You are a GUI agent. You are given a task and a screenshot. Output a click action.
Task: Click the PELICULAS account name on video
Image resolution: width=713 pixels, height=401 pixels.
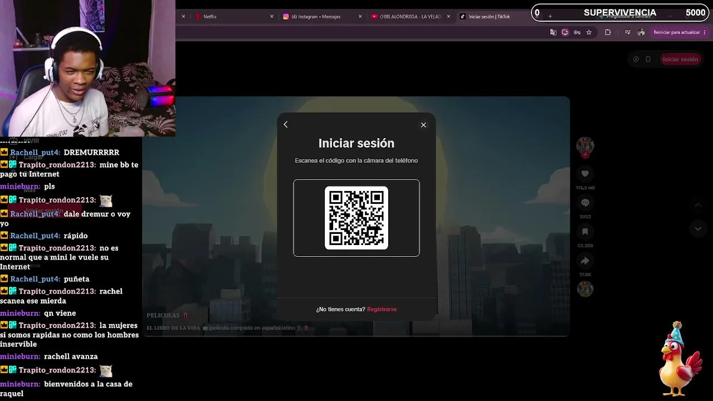pos(163,315)
